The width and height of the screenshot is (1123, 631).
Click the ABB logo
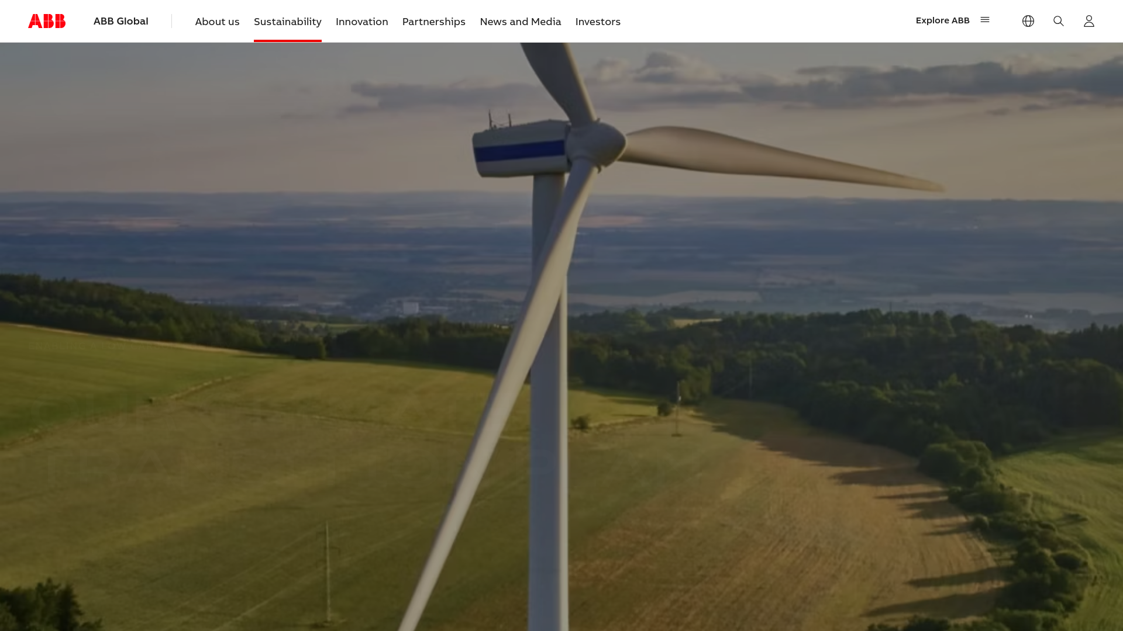coord(47,21)
